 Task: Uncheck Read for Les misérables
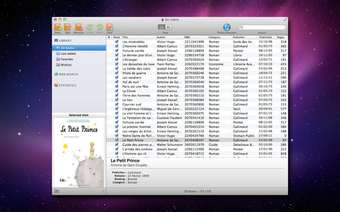pyautogui.click(x=116, y=42)
